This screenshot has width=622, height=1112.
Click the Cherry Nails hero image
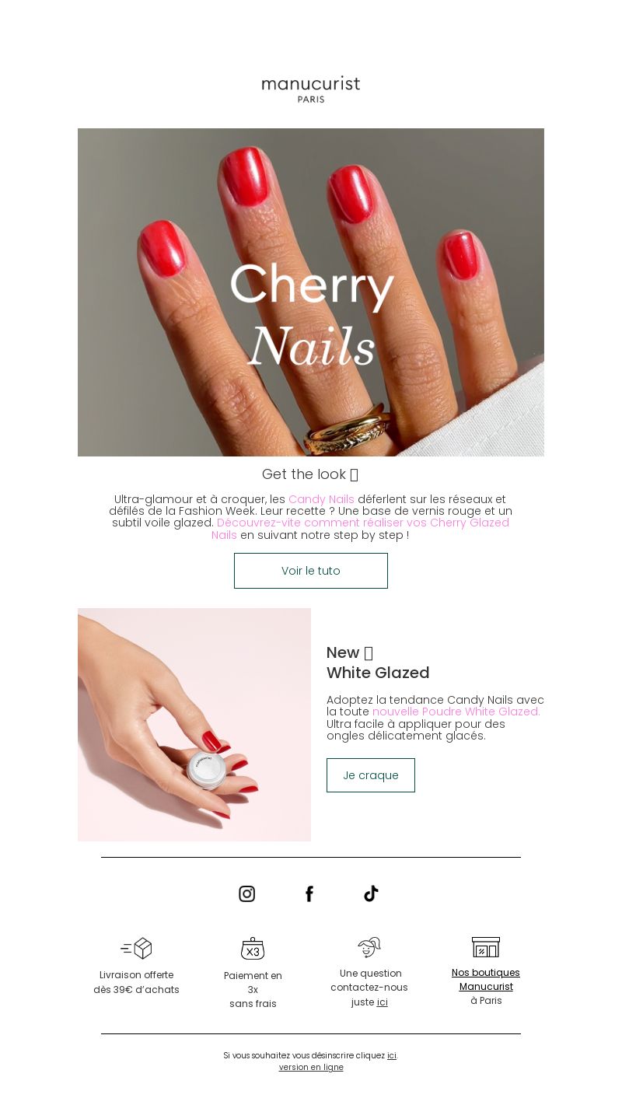tap(311, 292)
